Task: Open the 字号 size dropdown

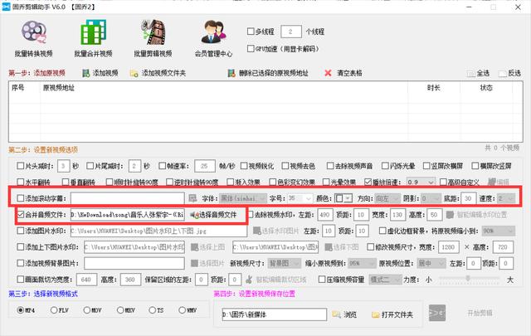Action: (300, 198)
